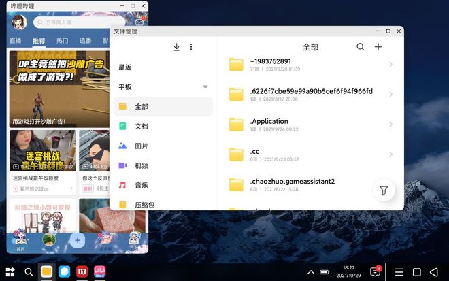The height and width of the screenshot is (281, 449).
Task: Focus the Bilibili search field
Action: point(80,22)
